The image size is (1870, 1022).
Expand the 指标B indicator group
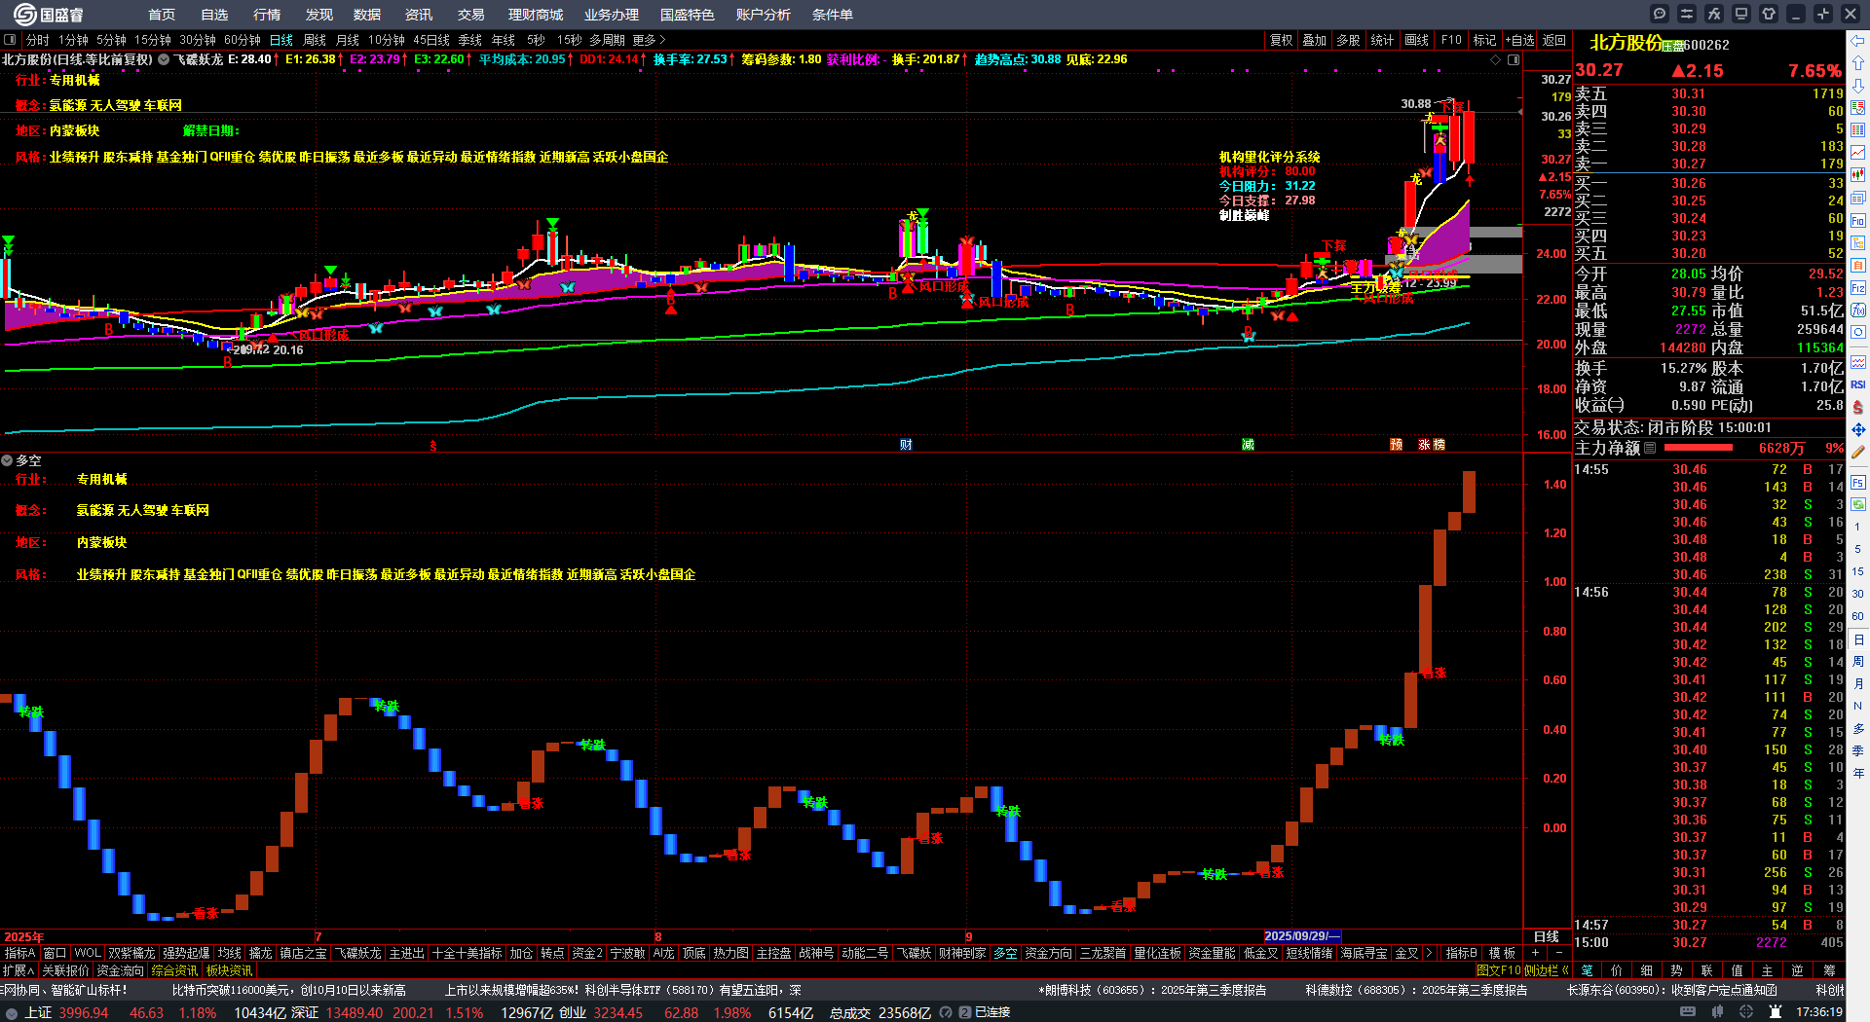click(x=1461, y=953)
